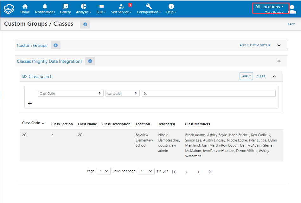Click the search value field containing 2c
The image size is (301, 203).
pyautogui.click(x=208, y=93)
